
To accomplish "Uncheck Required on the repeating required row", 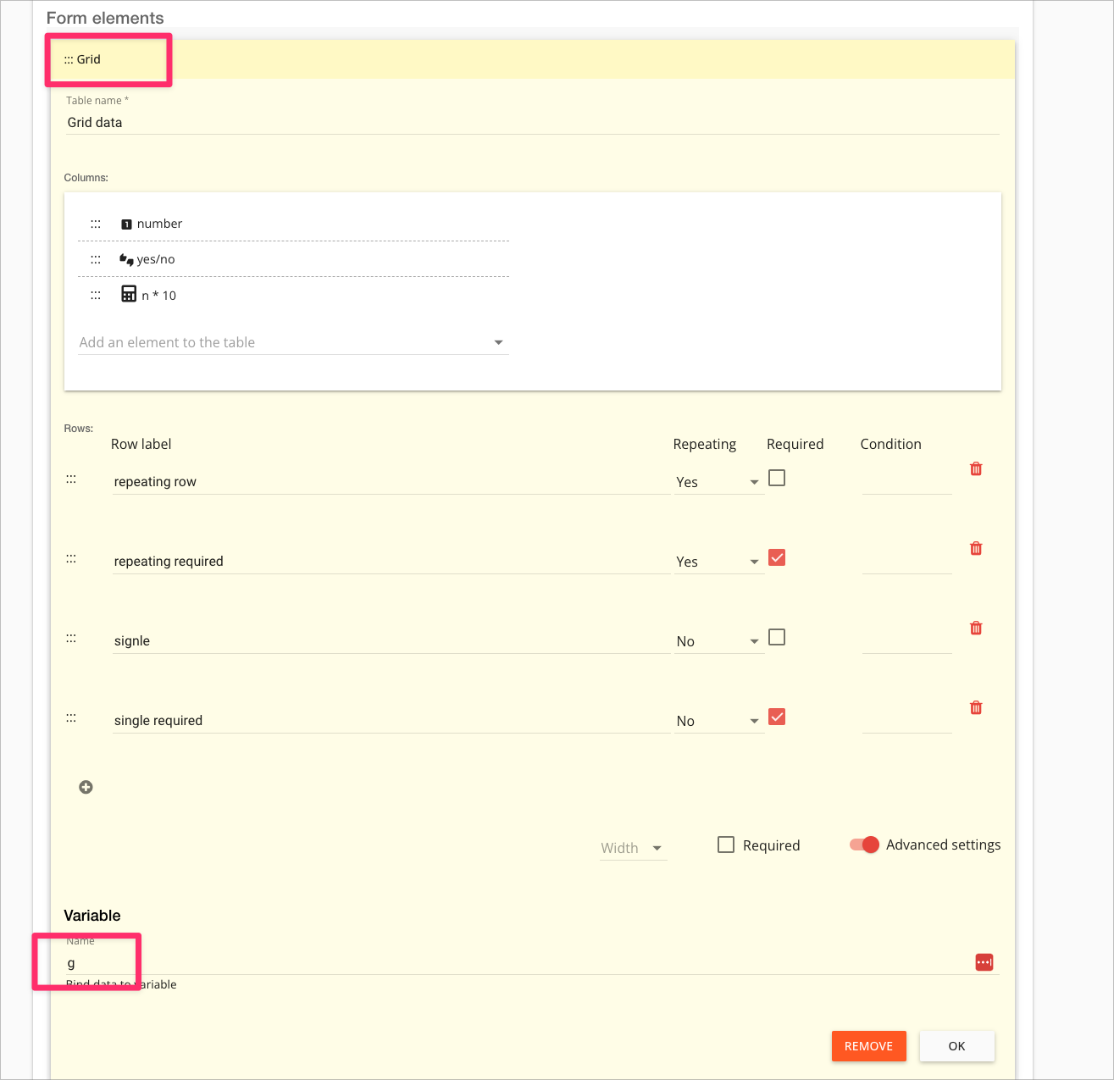I will tap(776, 557).
